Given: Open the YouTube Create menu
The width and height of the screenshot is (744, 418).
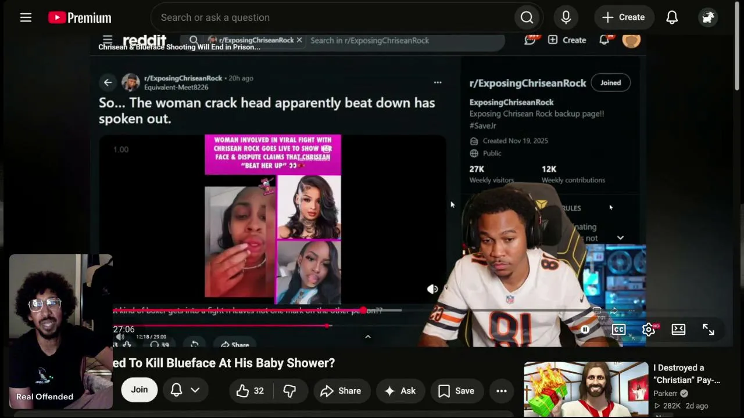Looking at the screenshot, I should (x=624, y=17).
